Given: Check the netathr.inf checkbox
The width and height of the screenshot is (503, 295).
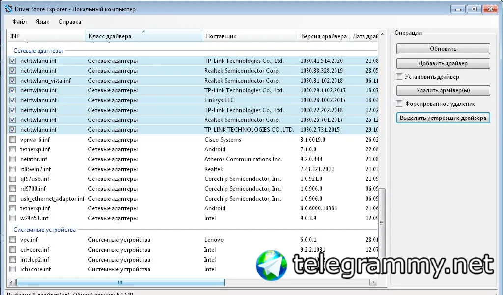Looking at the screenshot, I should click(x=12, y=159).
